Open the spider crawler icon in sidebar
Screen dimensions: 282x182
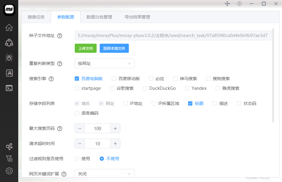tap(9, 58)
